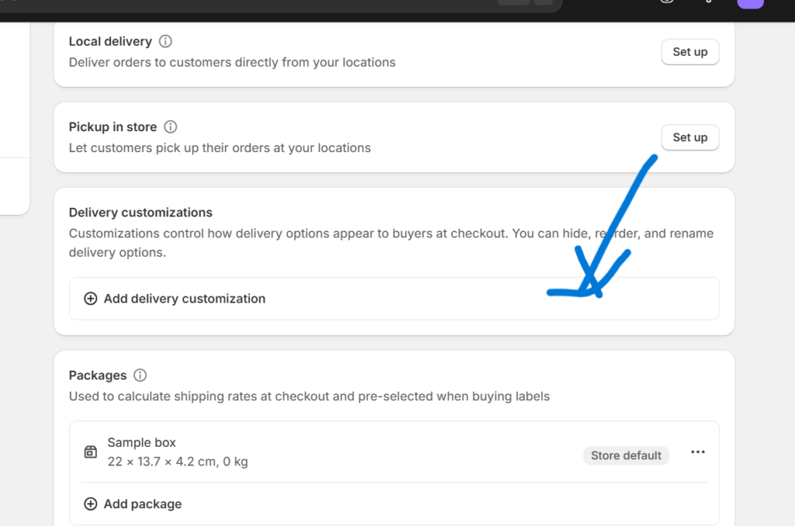Click the Pickup in store heading
This screenshot has height=526, width=795.
coord(113,126)
